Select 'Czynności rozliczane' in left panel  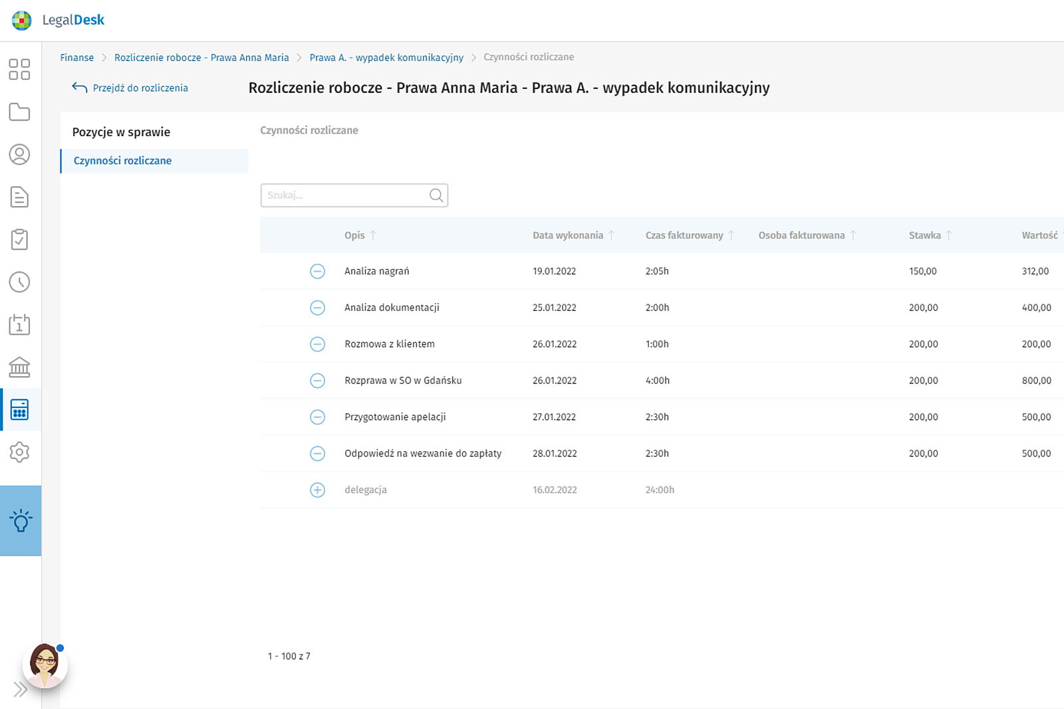[x=123, y=161]
